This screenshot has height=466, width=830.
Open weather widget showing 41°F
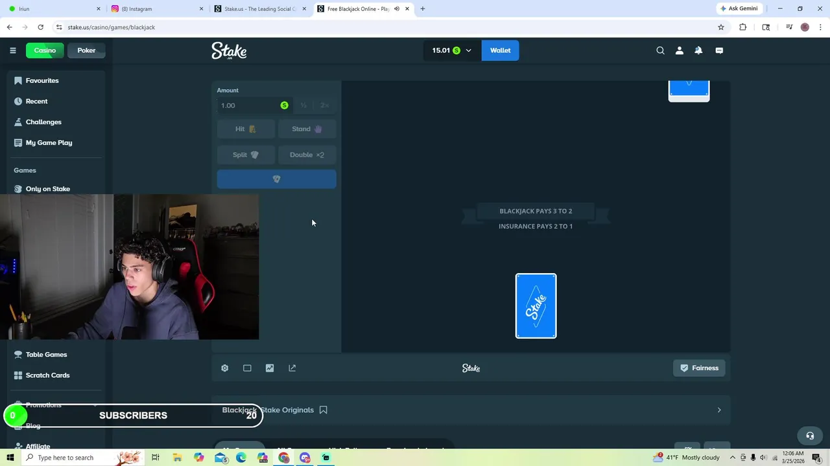pyautogui.click(x=687, y=458)
